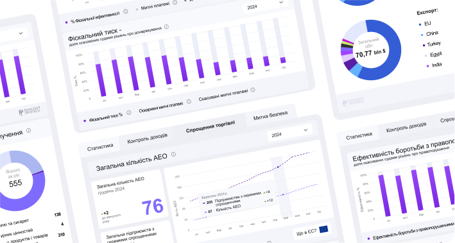Click the '70,77 bln $' donut center total
455x243 pixels.
pyautogui.click(x=370, y=53)
